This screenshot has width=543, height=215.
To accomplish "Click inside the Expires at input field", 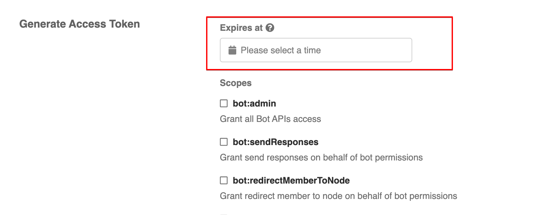I will click(x=316, y=50).
